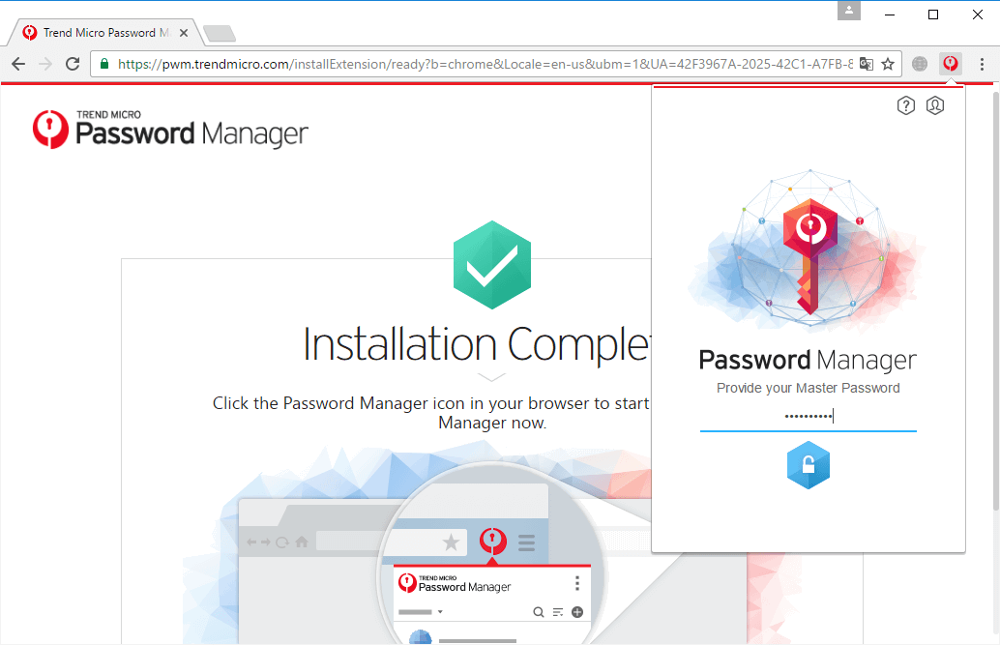Select the Trend Micro Password Manager tab
1000x645 pixels.
[105, 33]
